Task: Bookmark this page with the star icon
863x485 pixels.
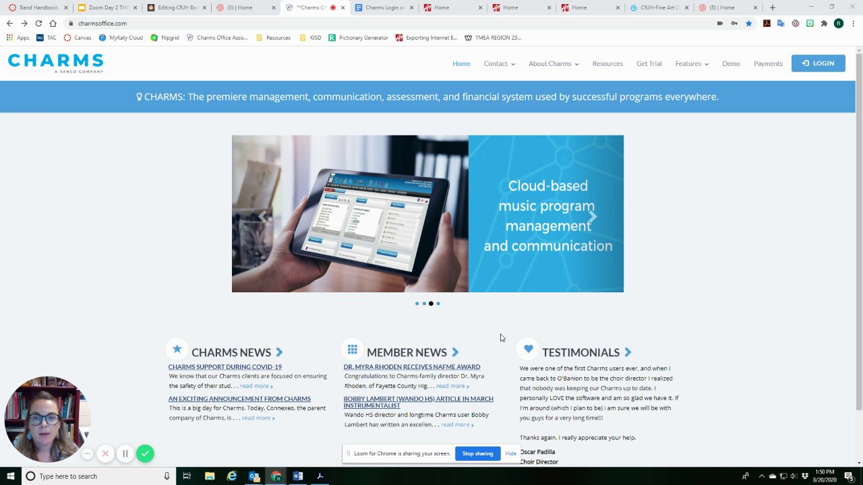Action: 748,23
